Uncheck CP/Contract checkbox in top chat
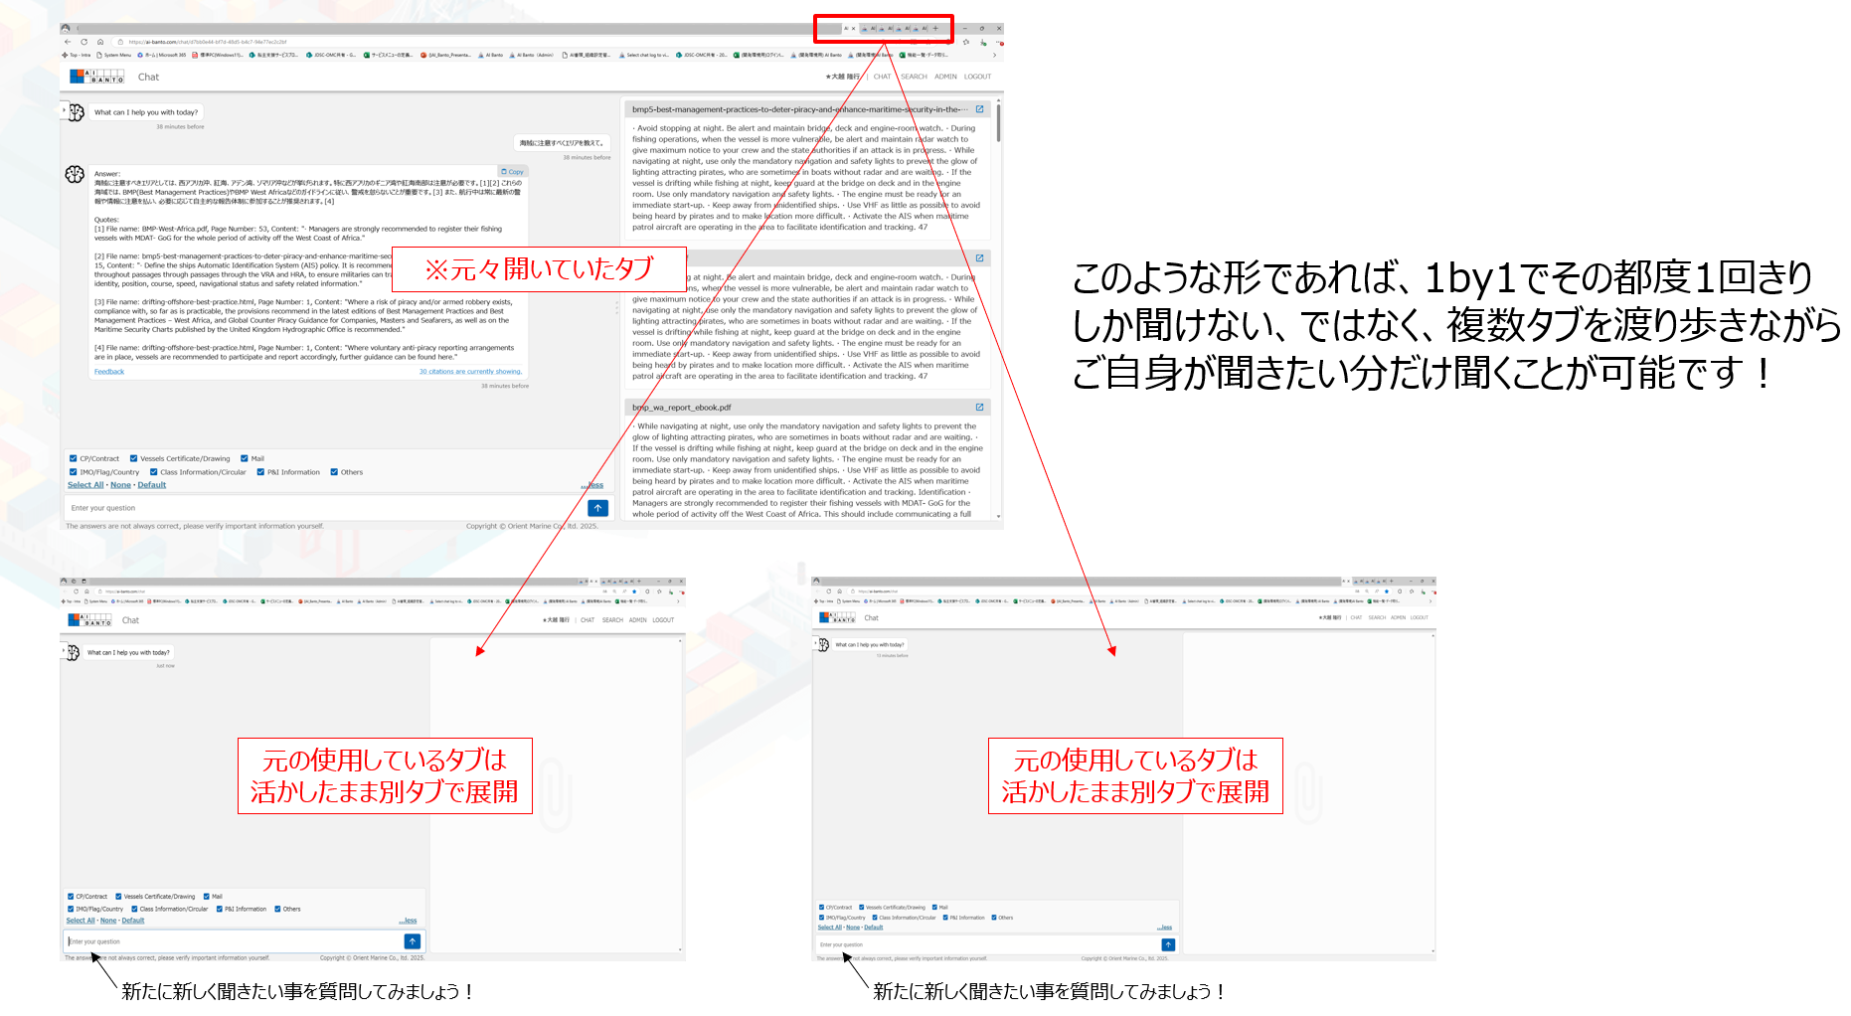The height and width of the screenshot is (1016, 1851). [x=73, y=459]
